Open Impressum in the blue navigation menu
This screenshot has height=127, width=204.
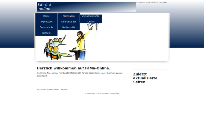(x=47, y=22)
